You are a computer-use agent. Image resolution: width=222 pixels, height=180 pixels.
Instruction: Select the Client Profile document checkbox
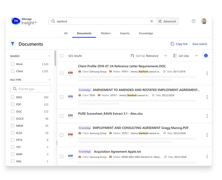pyautogui.click(x=61, y=73)
